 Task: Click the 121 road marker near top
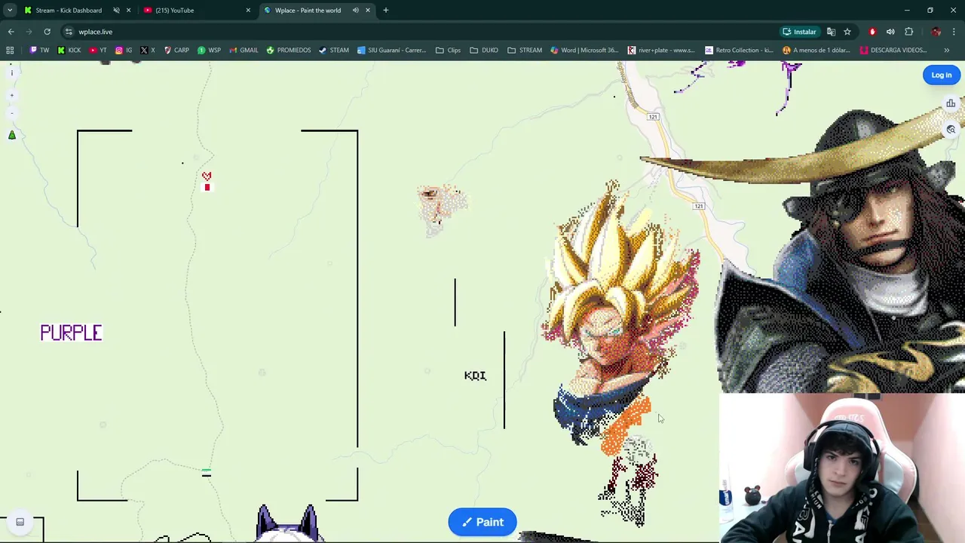click(653, 116)
